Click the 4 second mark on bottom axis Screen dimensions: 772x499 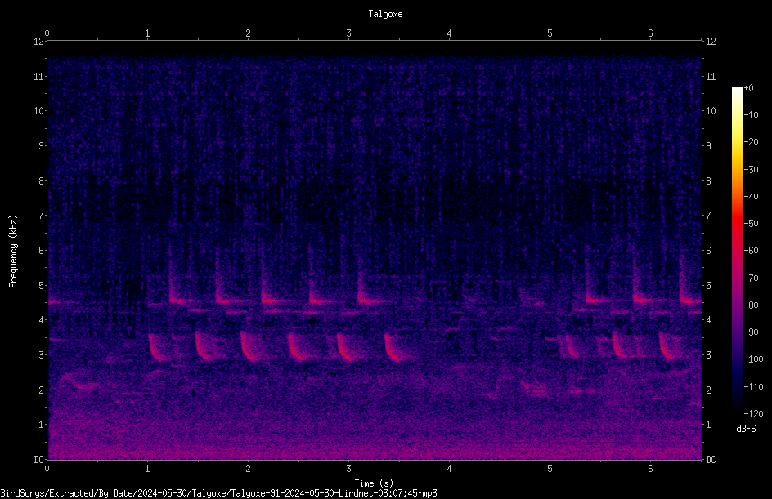point(449,469)
